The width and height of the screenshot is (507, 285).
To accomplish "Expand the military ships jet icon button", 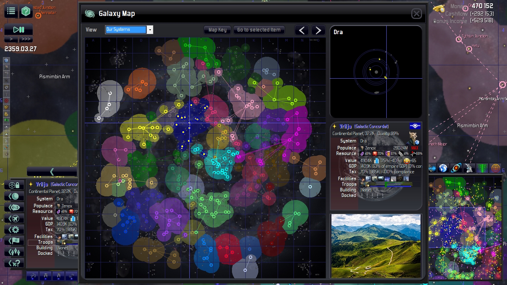I will click(x=14, y=219).
